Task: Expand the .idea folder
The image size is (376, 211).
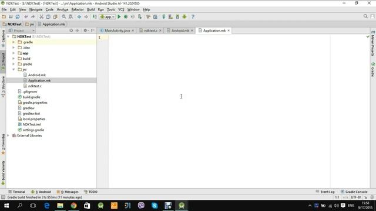Action: (x=14, y=47)
